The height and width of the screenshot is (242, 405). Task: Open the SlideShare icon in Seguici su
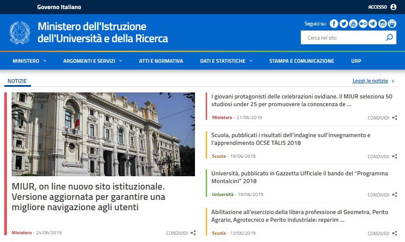(x=392, y=24)
